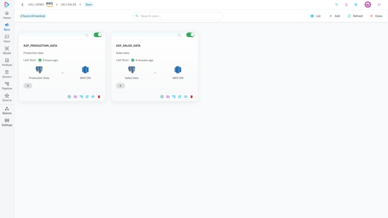Refresh the sync list
Viewport: 388px width, 218px height.
tap(355, 16)
